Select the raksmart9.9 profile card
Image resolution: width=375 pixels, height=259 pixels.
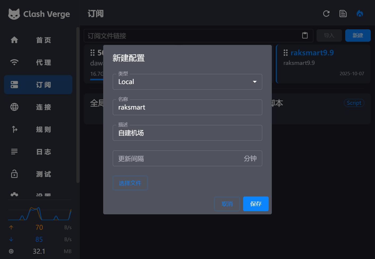[x=323, y=64]
